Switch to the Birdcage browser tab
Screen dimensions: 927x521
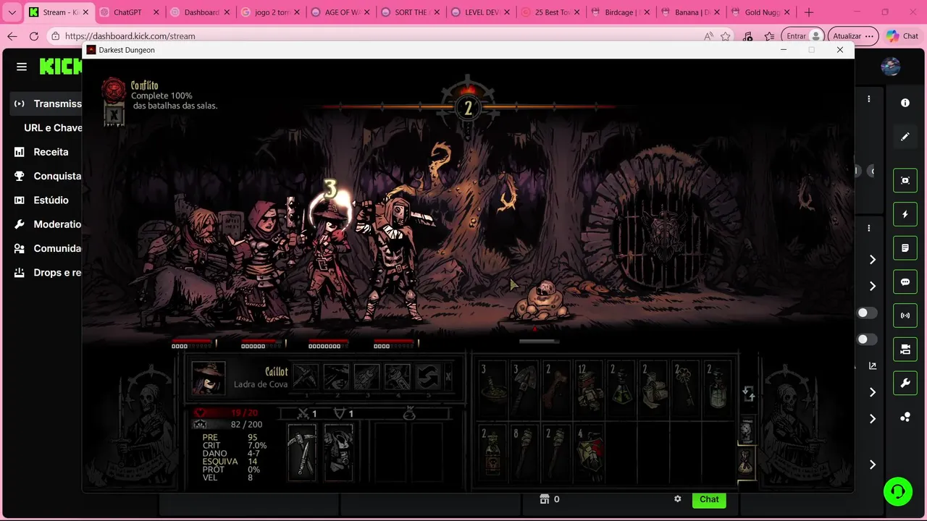click(x=620, y=12)
